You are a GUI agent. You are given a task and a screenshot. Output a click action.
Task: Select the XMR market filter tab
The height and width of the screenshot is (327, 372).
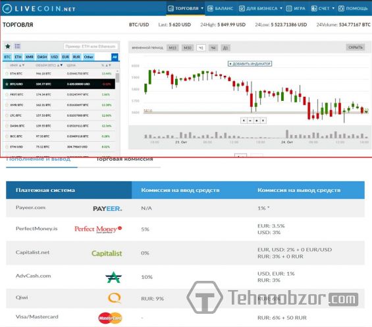point(30,57)
